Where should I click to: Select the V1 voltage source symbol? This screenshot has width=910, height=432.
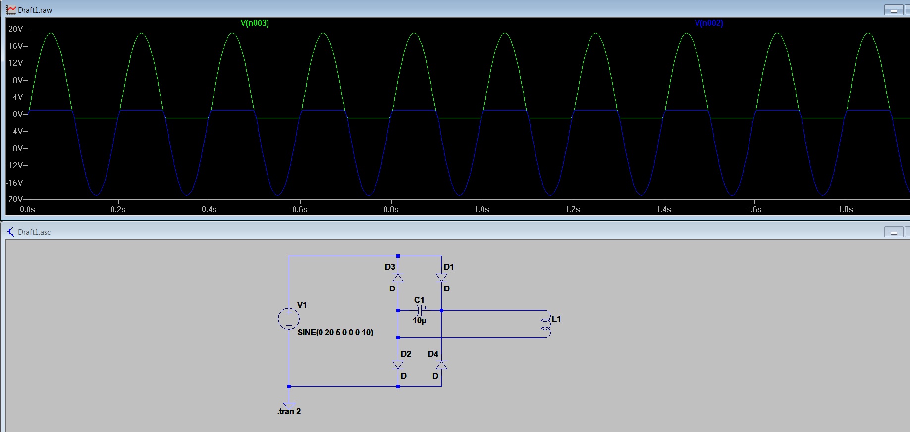pyautogui.click(x=289, y=318)
